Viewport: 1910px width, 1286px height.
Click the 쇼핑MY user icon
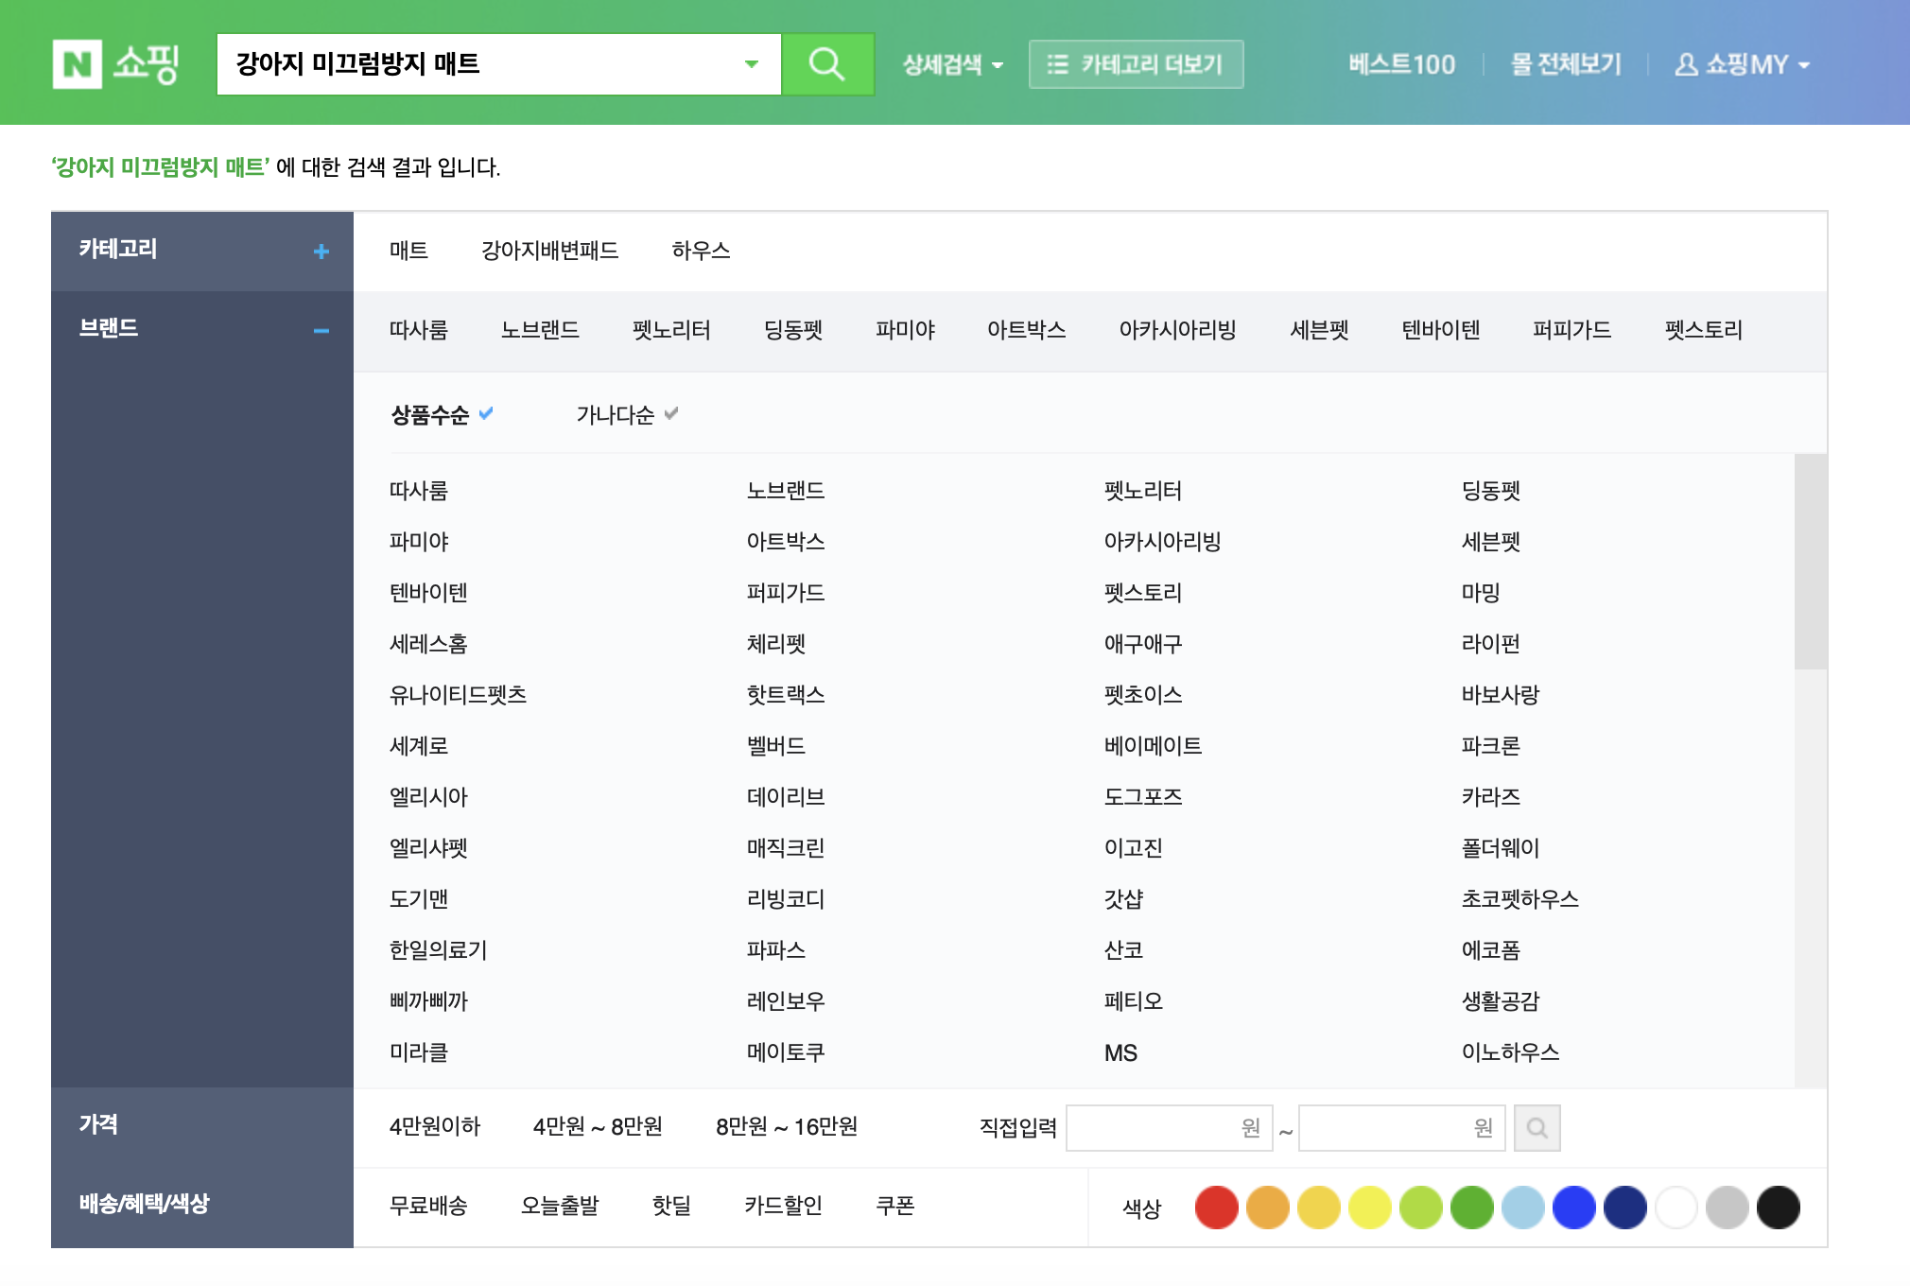point(1685,64)
